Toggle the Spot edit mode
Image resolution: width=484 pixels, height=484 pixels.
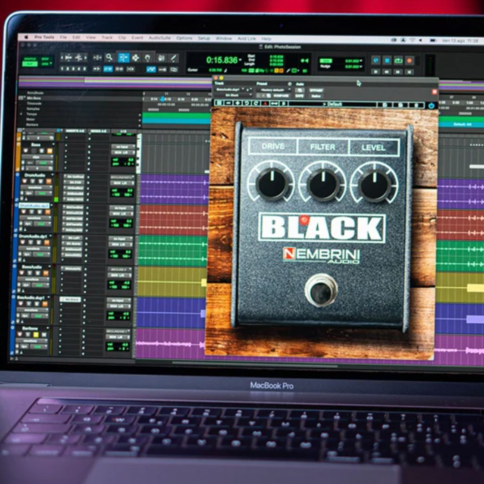tap(46, 59)
